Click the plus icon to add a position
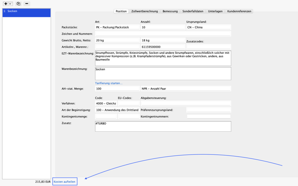This screenshot has width=298, height=186. pos(6,4)
